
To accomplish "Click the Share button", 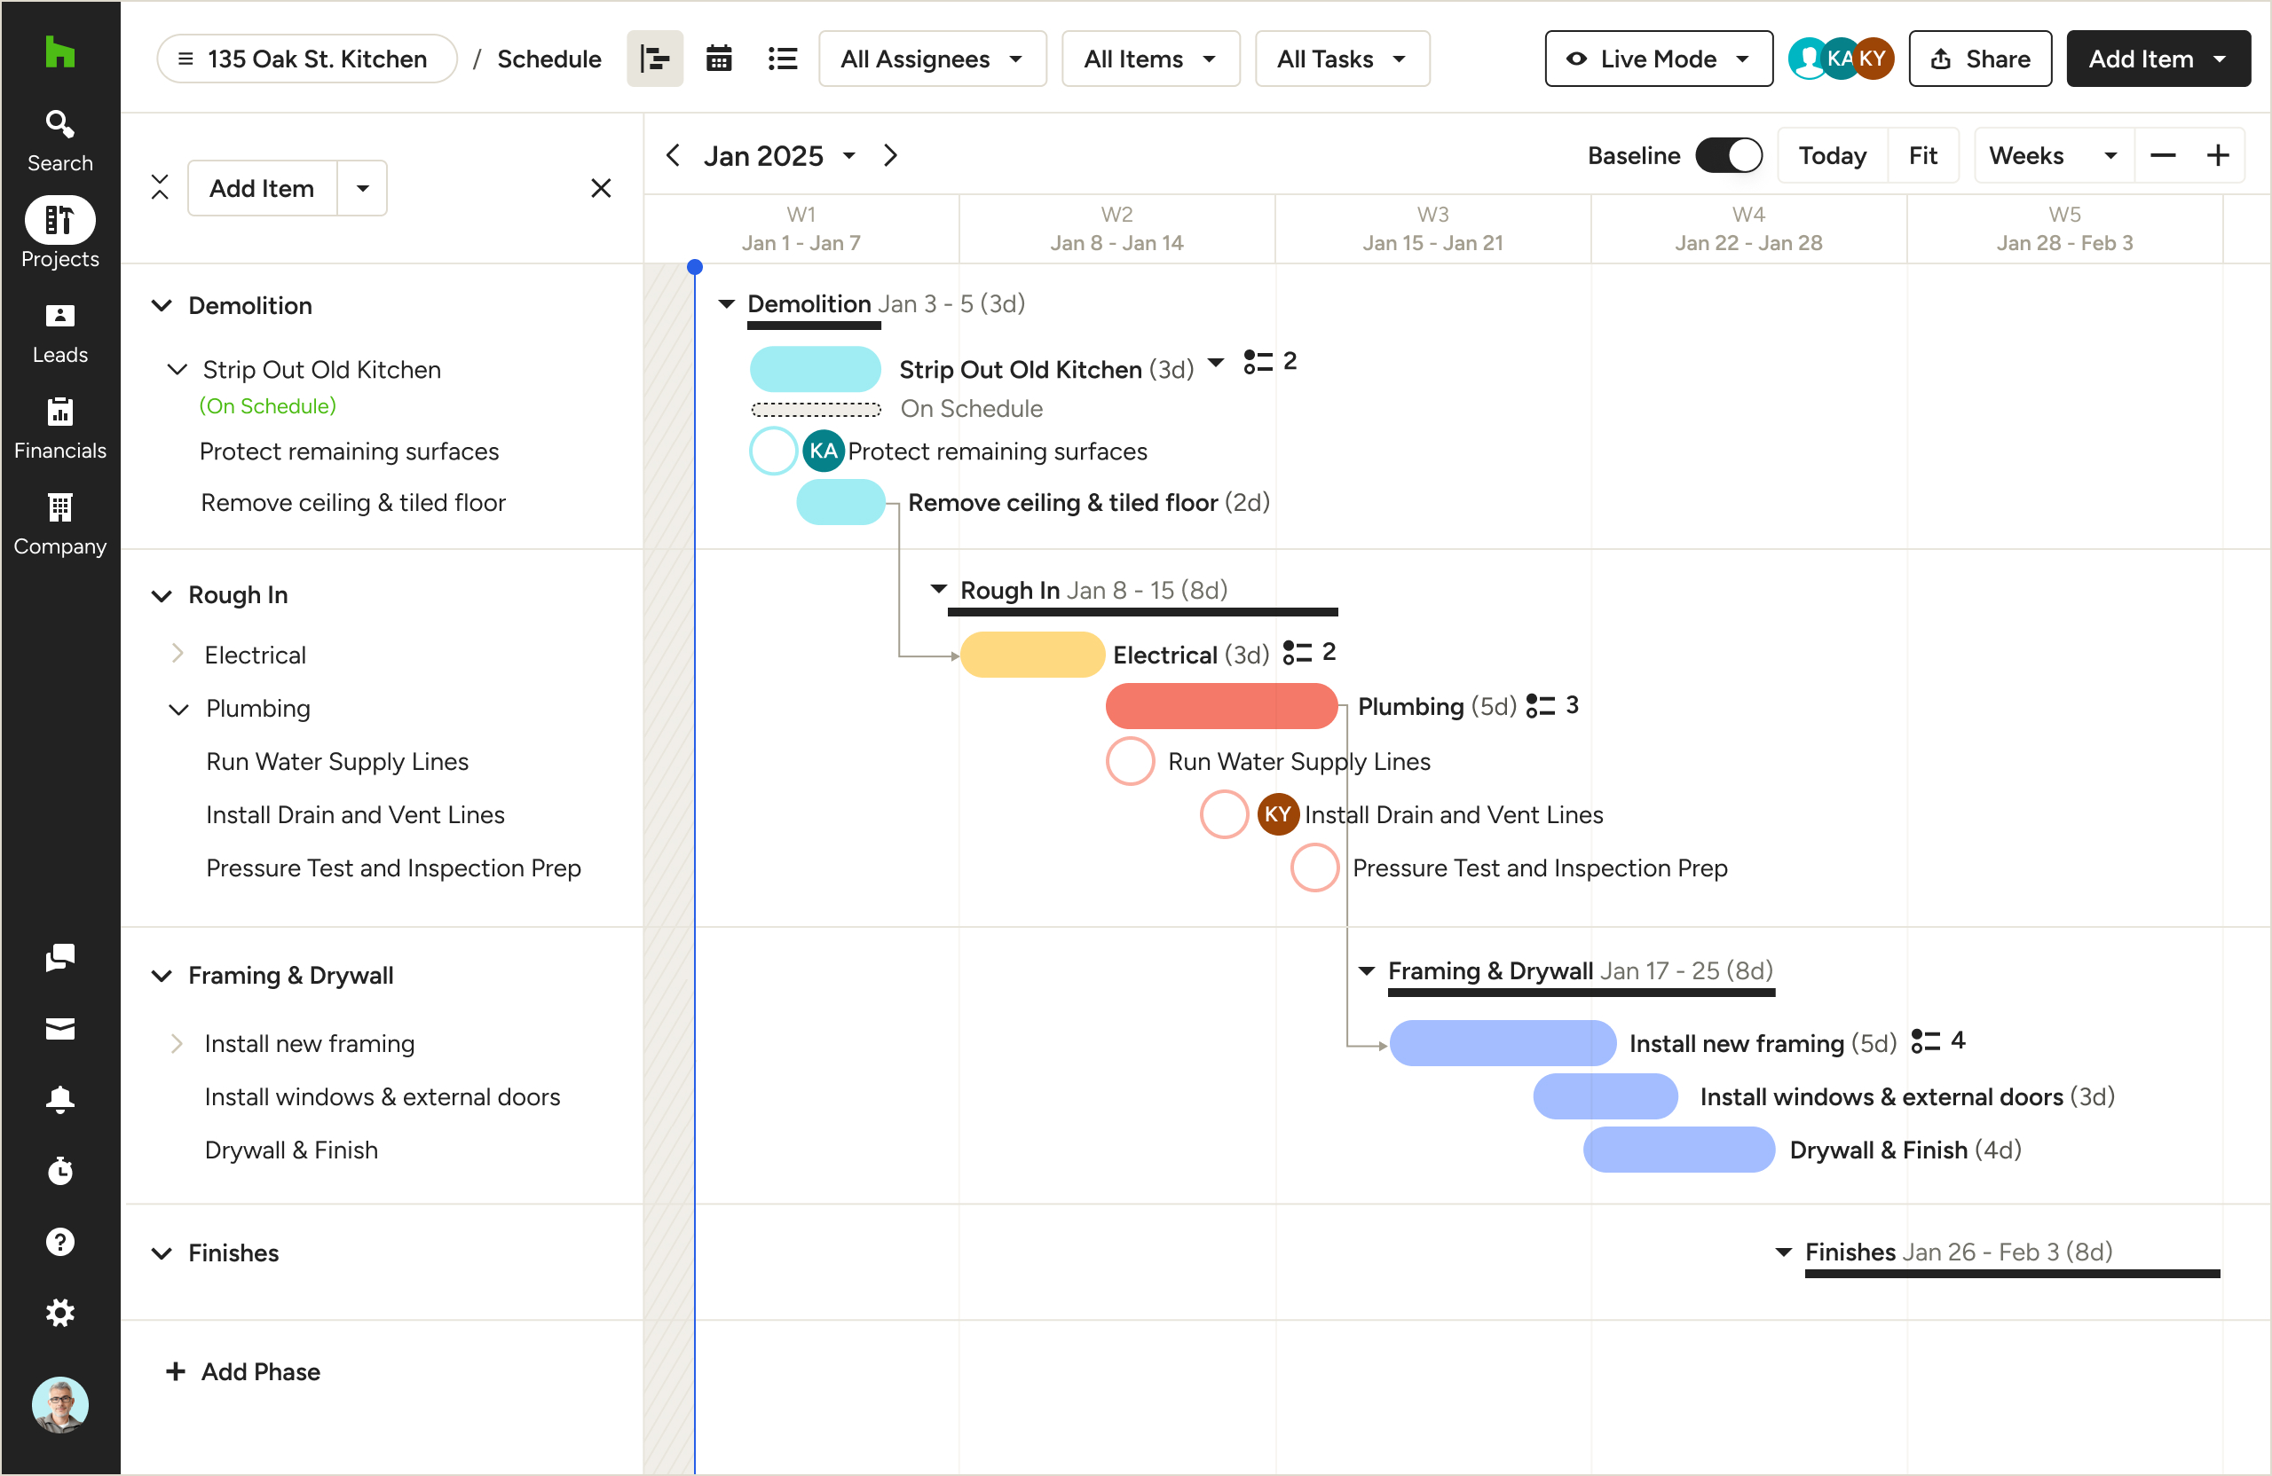I will pyautogui.click(x=1980, y=59).
